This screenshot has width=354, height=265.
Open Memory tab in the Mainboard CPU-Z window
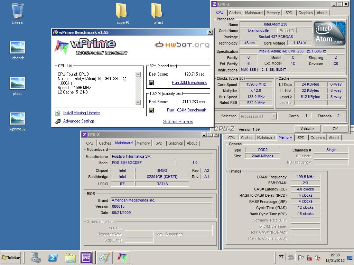coord(143,143)
